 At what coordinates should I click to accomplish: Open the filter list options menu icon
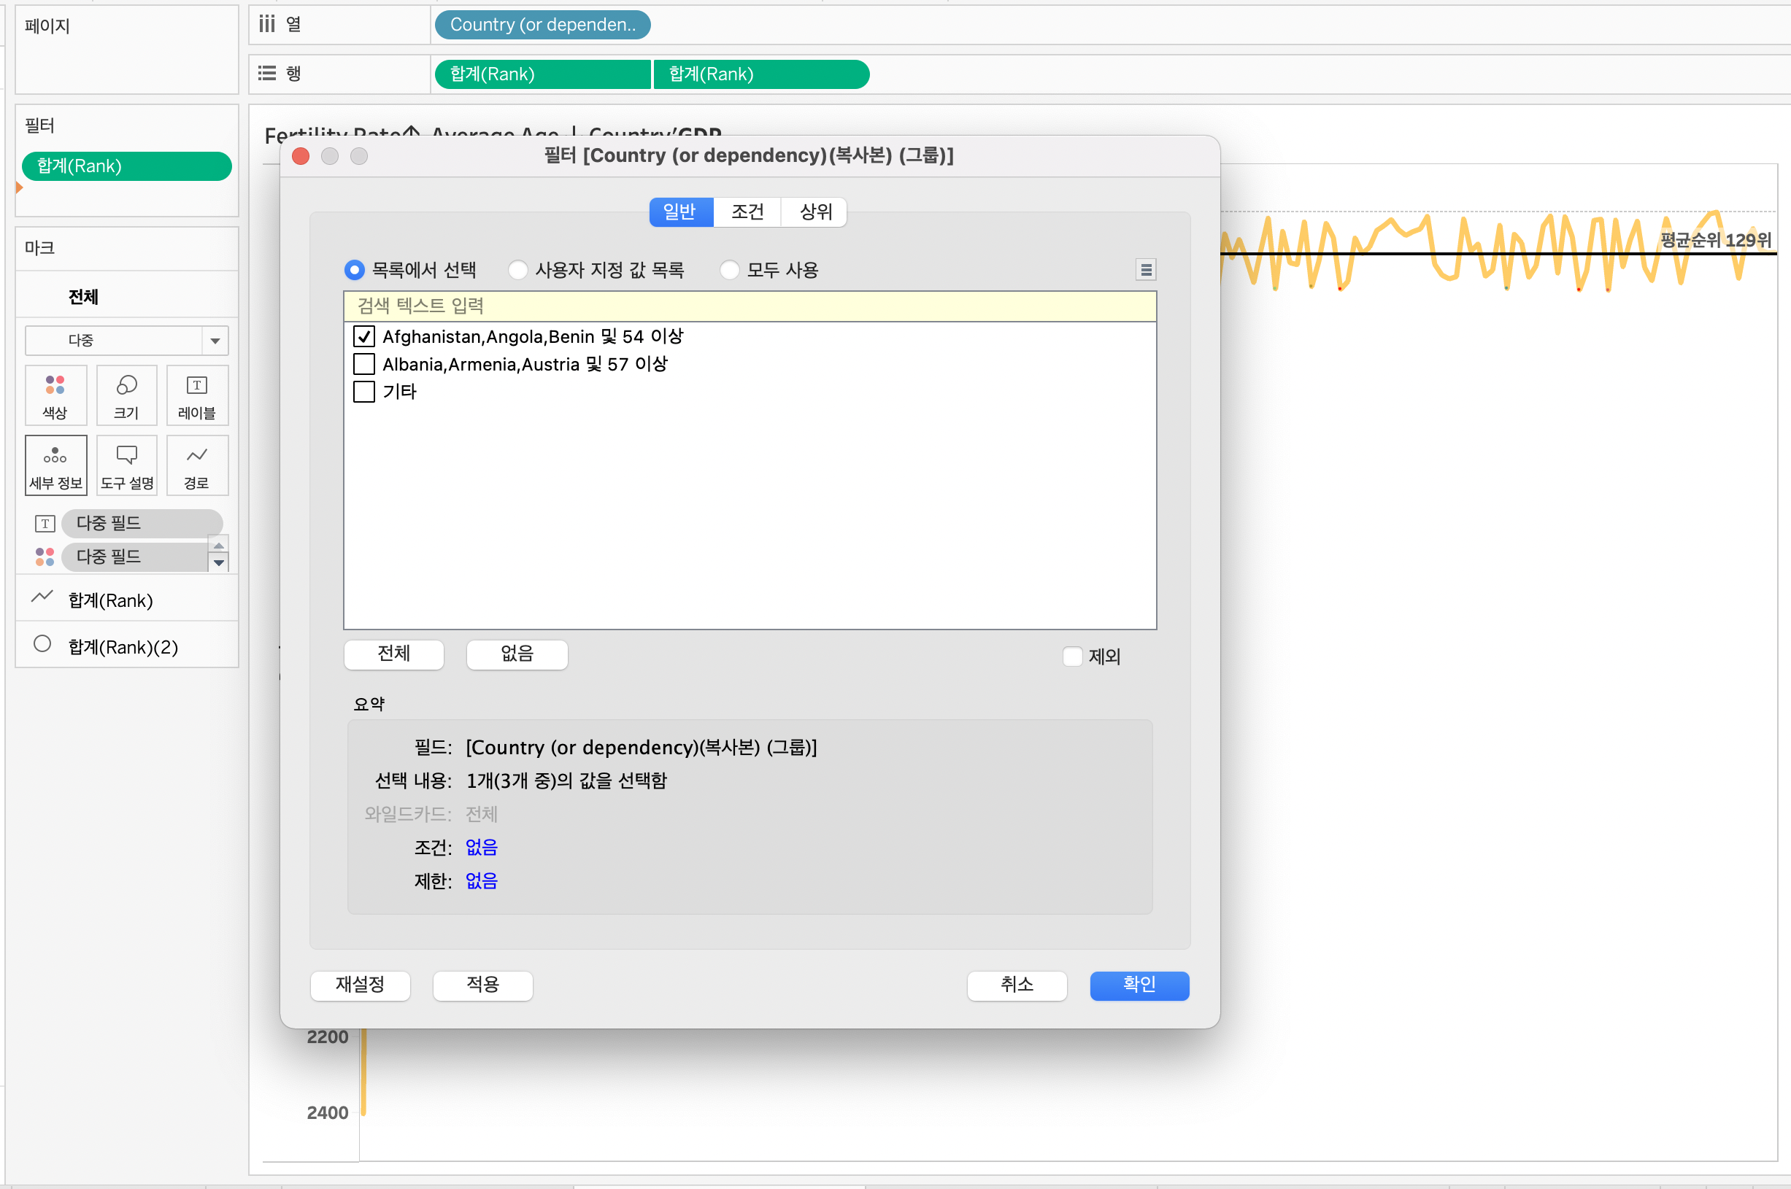point(1145,270)
